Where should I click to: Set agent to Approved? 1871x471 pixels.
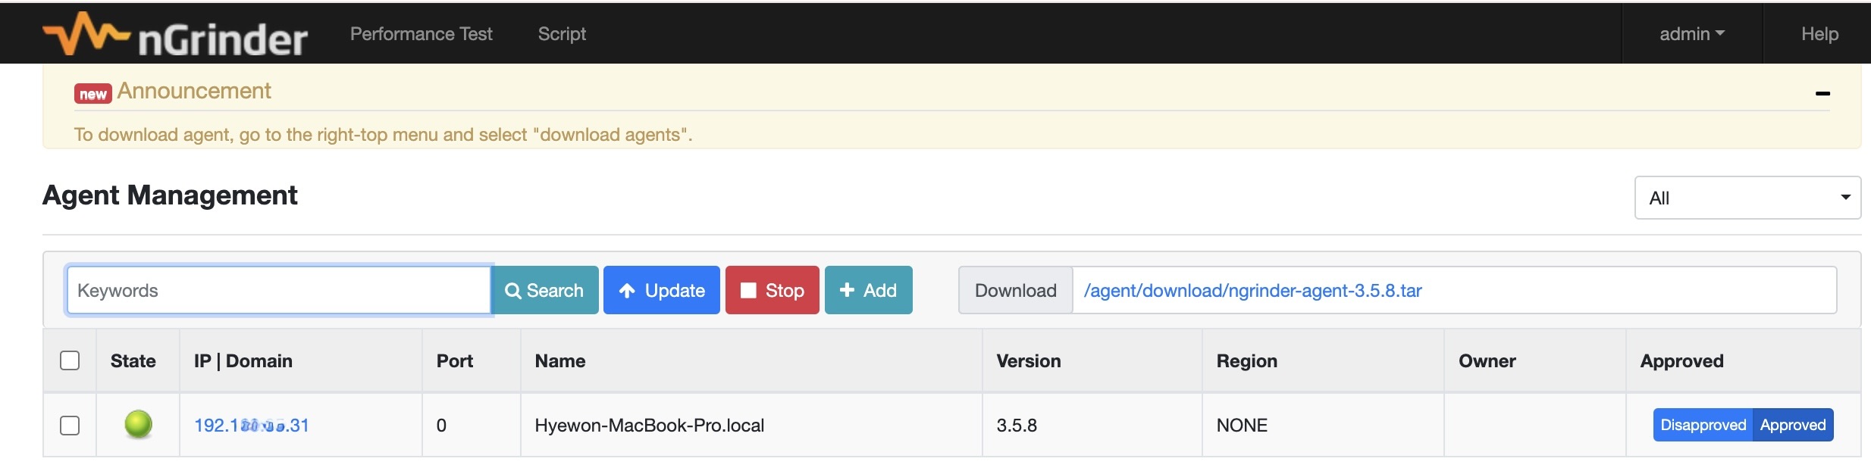(x=1793, y=425)
